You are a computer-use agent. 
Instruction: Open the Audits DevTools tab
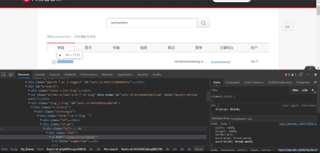(157, 75)
